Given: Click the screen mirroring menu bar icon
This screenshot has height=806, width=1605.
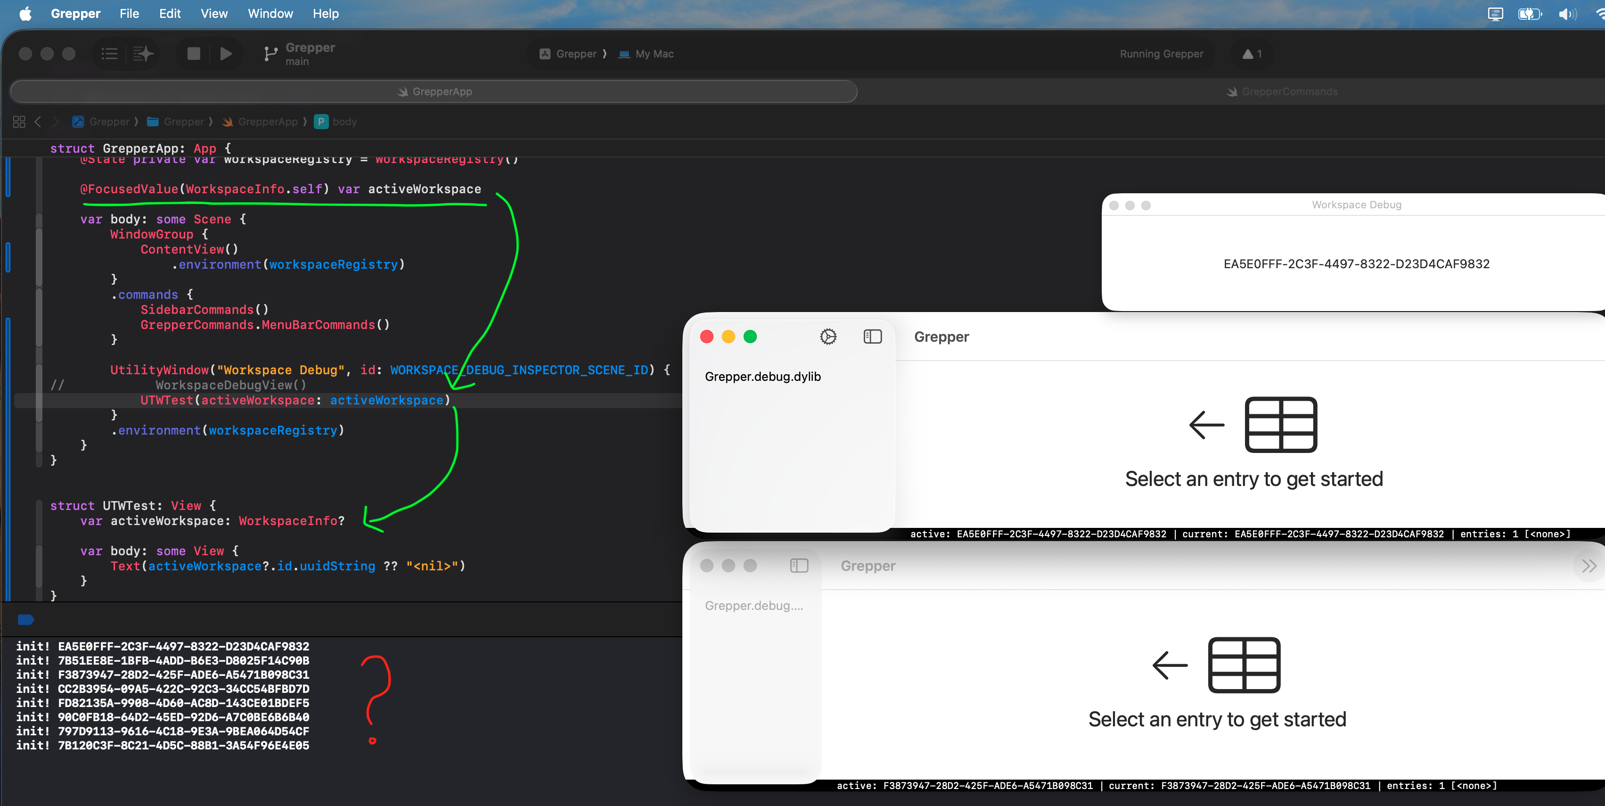Looking at the screenshot, I should 1495,14.
